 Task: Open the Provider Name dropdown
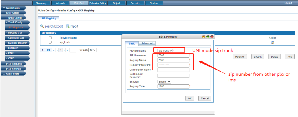pyautogui.click(x=165, y=51)
